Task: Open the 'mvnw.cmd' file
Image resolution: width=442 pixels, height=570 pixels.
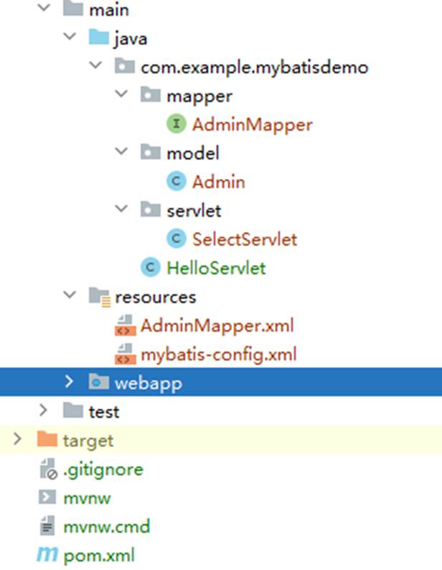Action: (106, 527)
